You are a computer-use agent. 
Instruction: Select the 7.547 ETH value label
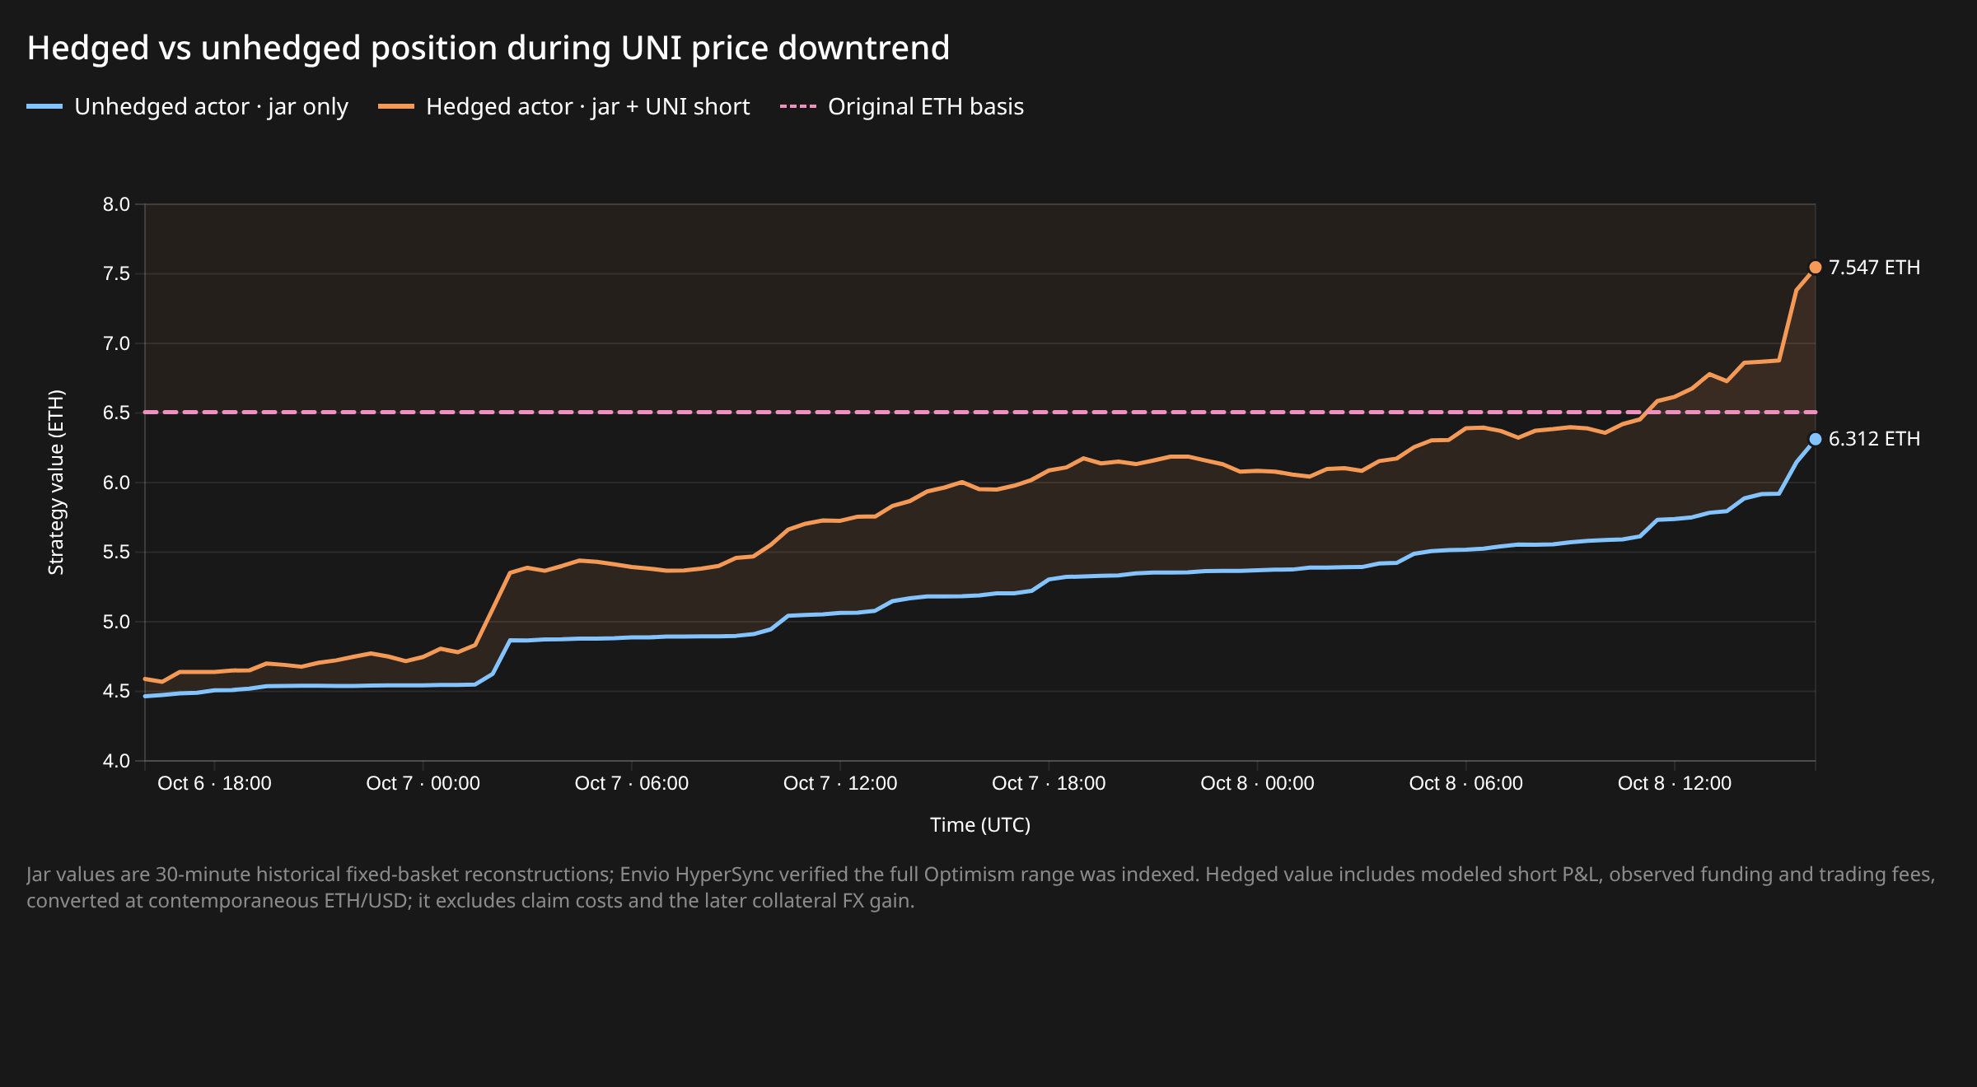(1874, 268)
